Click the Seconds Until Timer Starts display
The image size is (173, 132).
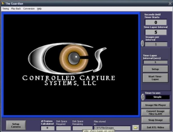[x=156, y=22]
